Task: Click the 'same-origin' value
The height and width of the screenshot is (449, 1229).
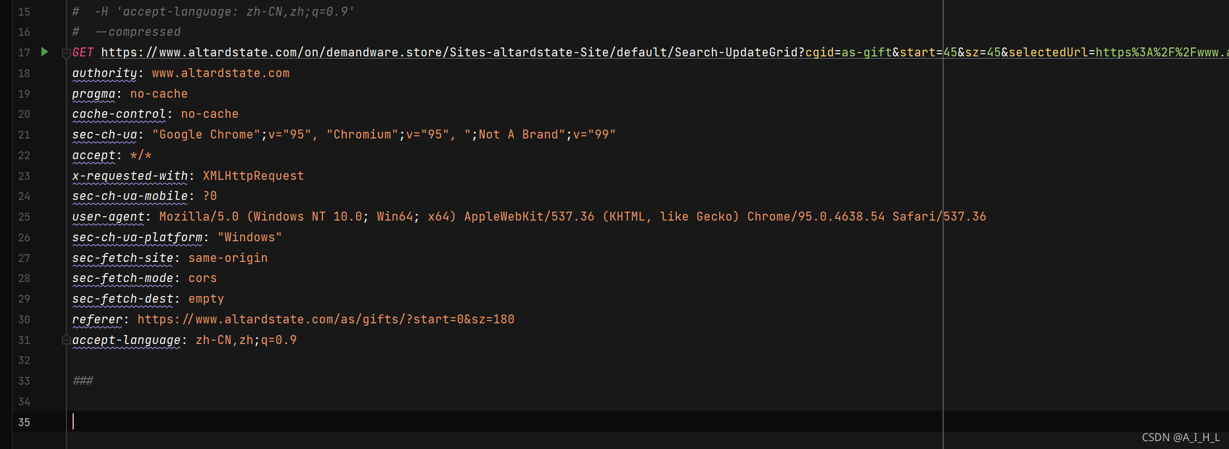Action: (228, 258)
